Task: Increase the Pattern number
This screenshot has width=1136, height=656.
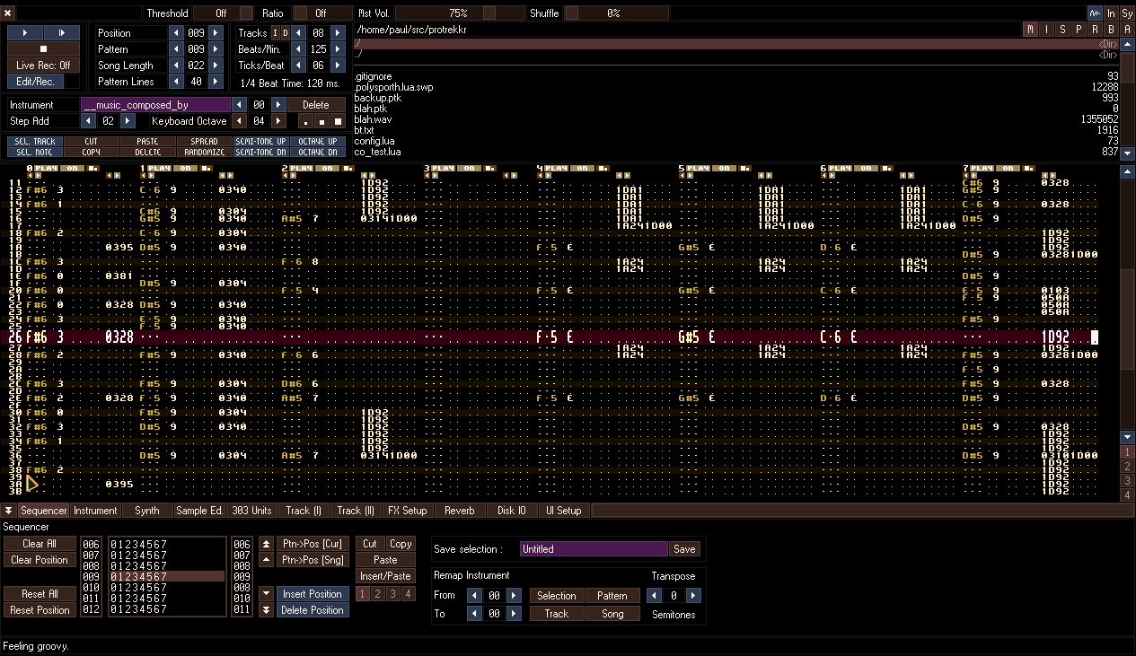Action: [216, 49]
